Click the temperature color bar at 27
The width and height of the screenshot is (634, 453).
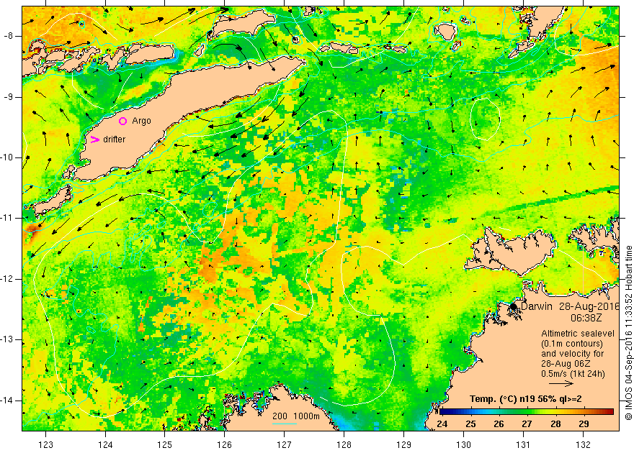point(527,412)
